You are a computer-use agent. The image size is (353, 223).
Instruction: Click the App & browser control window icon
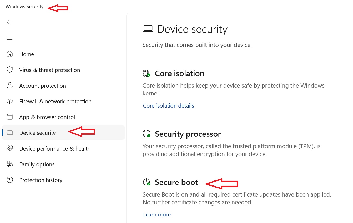tap(10, 117)
